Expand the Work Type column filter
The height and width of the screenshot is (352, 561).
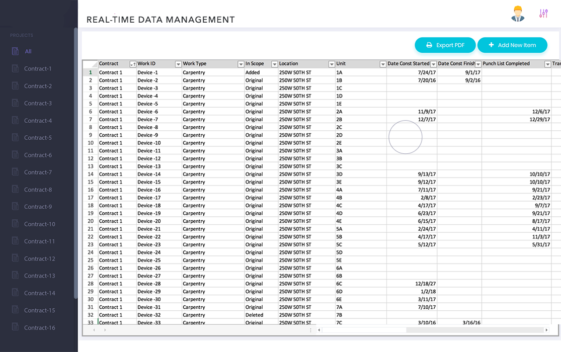point(241,64)
